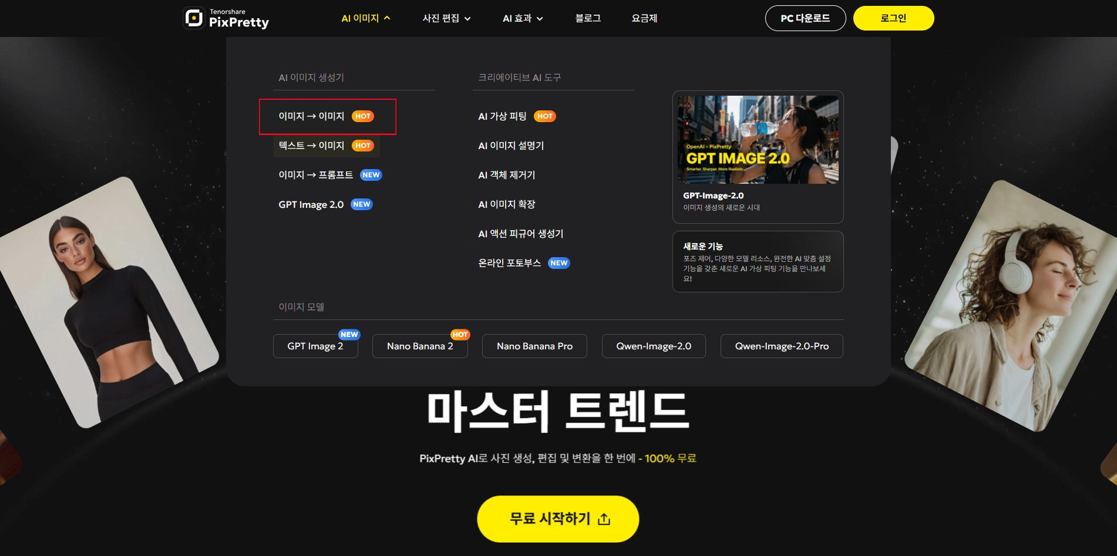The width and height of the screenshot is (1117, 556).
Task: Open AI 객체 제거기 tool
Action: [506, 175]
